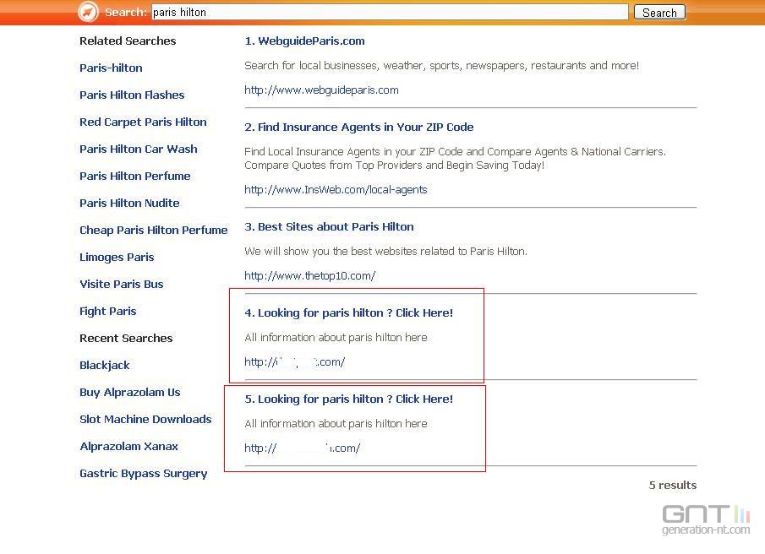Click the orange compass logo icon
This screenshot has height=554, width=765.
pos(88,12)
